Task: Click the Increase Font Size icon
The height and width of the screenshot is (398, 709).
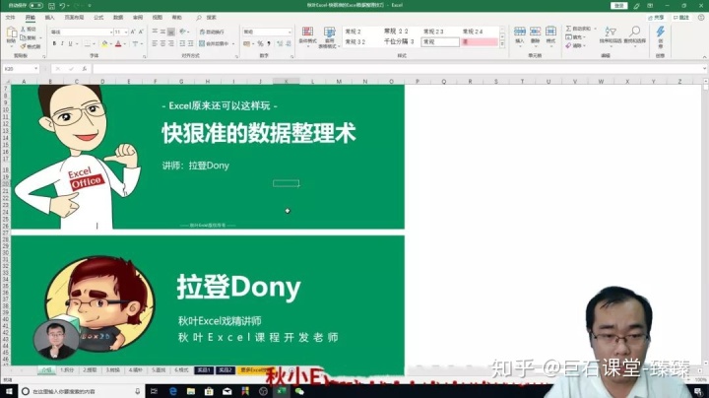Action: [x=133, y=33]
